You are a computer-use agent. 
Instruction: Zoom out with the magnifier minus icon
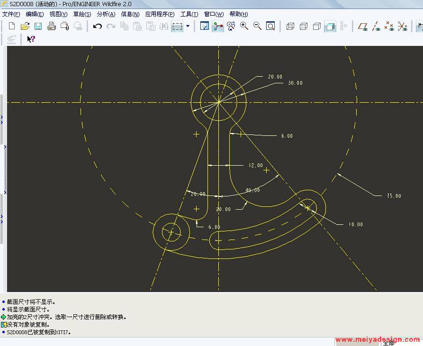pos(257,26)
